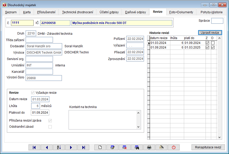
Task: Open the Daňové odpisy tab
Action: 135,12
